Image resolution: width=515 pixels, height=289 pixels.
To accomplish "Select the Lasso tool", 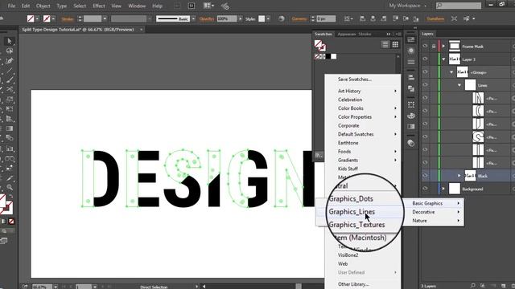I will (10, 51).
